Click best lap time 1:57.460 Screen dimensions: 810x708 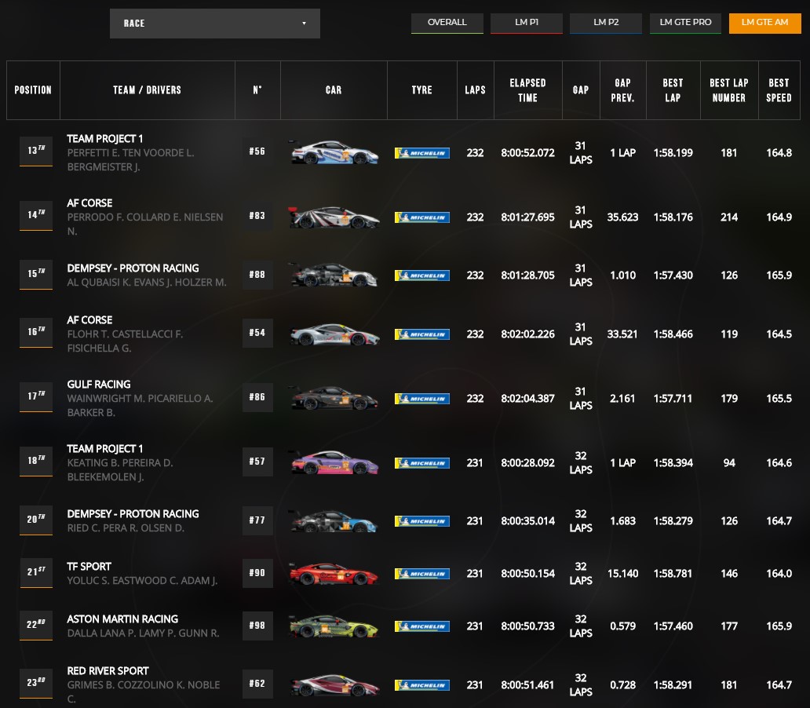point(673,626)
